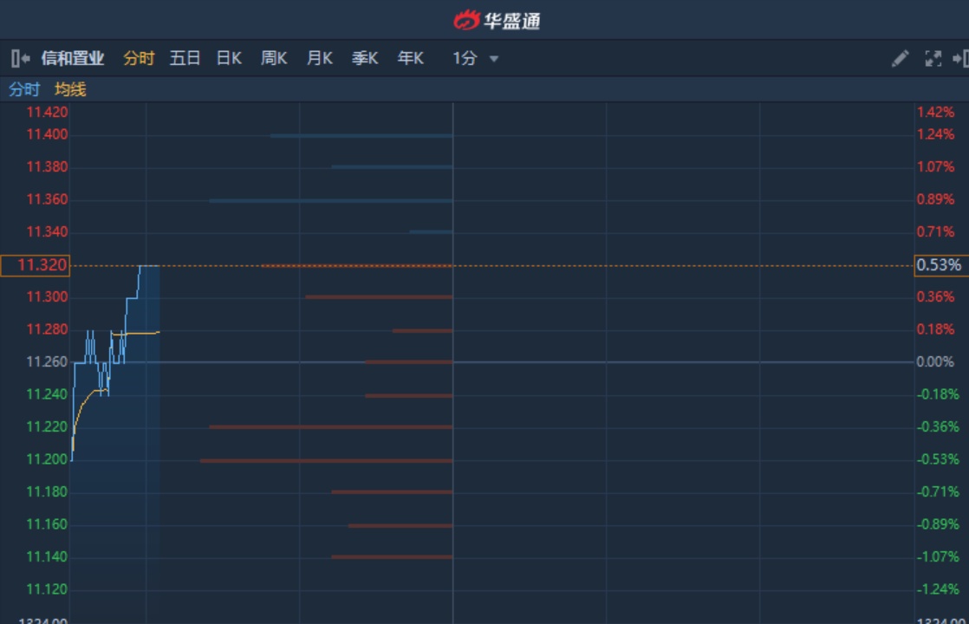Click the 0.89% red percentage label

[x=935, y=199]
